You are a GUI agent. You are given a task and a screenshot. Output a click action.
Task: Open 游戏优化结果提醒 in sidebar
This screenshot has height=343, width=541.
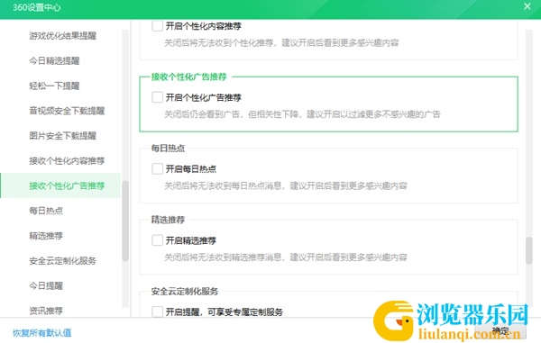(x=62, y=35)
